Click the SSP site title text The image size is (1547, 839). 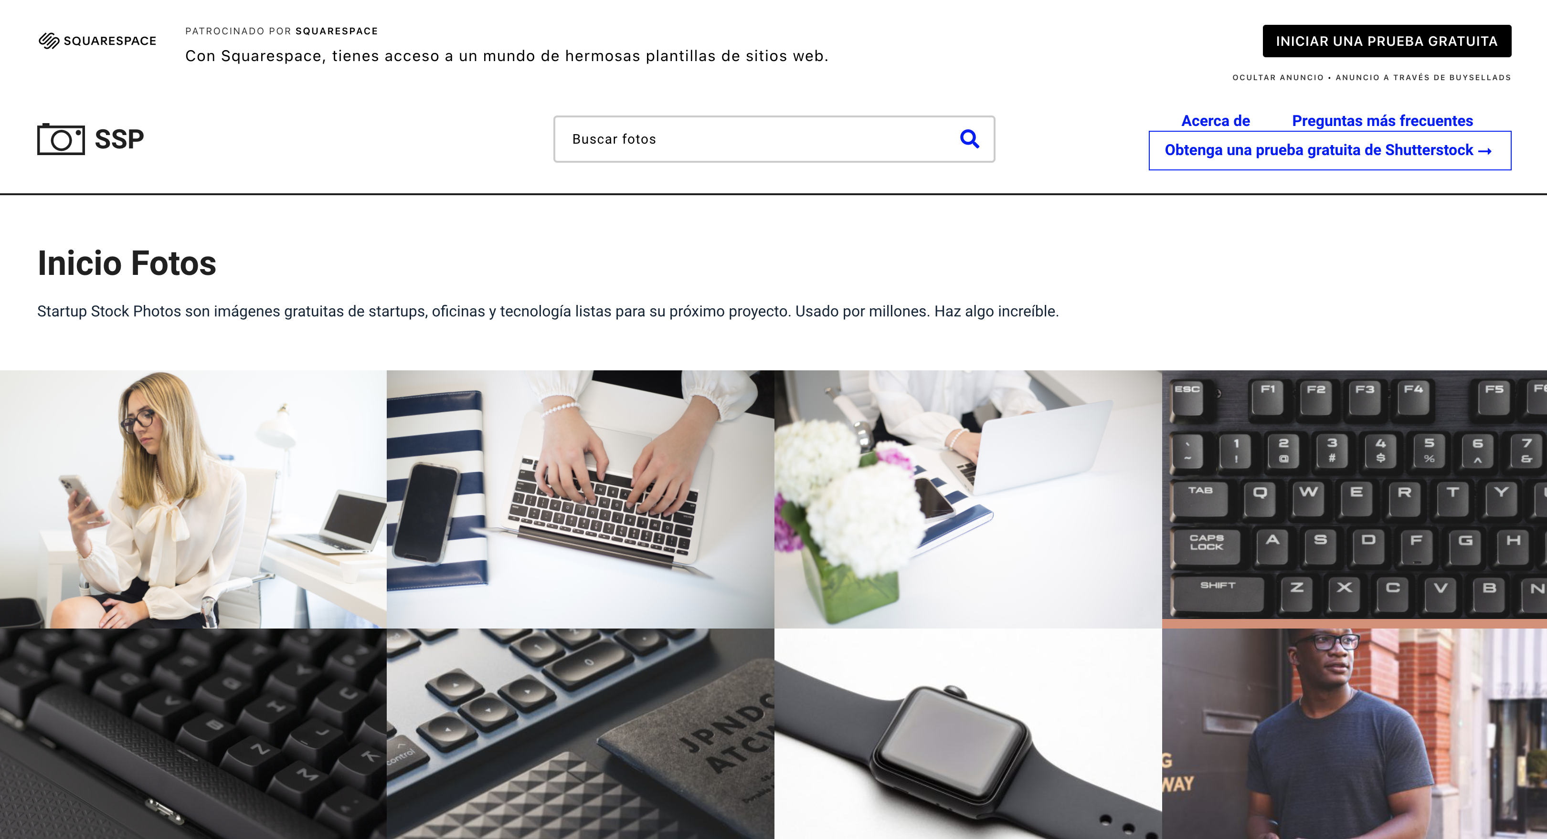[119, 139]
